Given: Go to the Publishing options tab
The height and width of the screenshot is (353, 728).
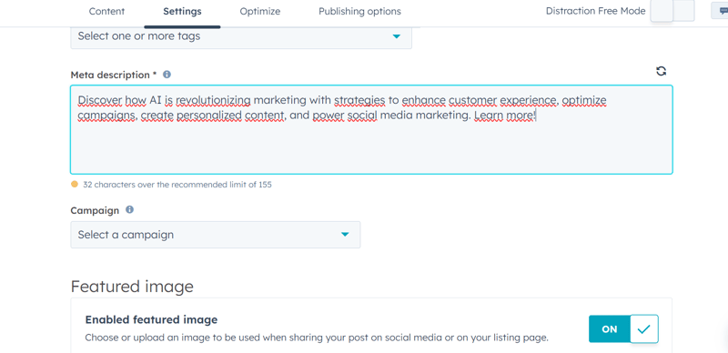Looking at the screenshot, I should tap(359, 11).
